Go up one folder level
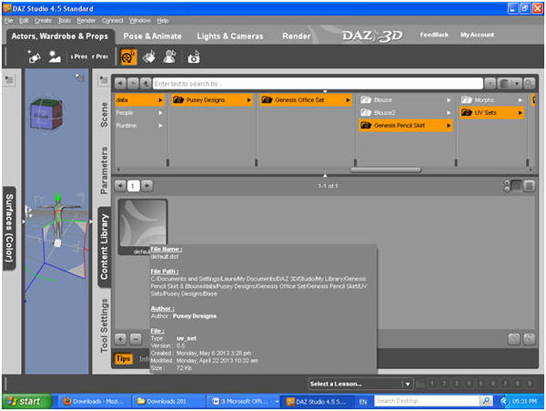Screen dimensions: 546x411 [146, 84]
